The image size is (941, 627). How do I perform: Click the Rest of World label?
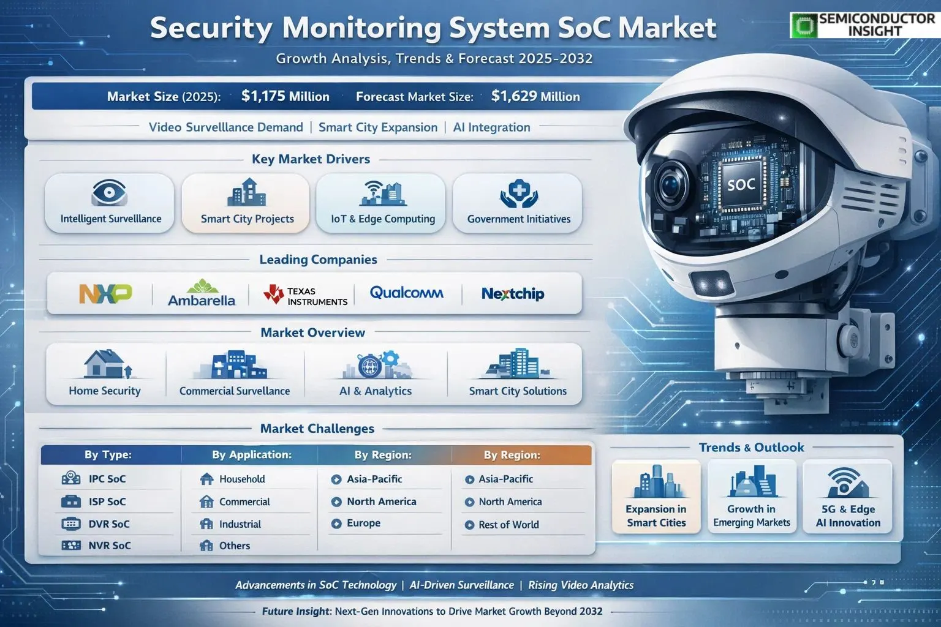509,525
